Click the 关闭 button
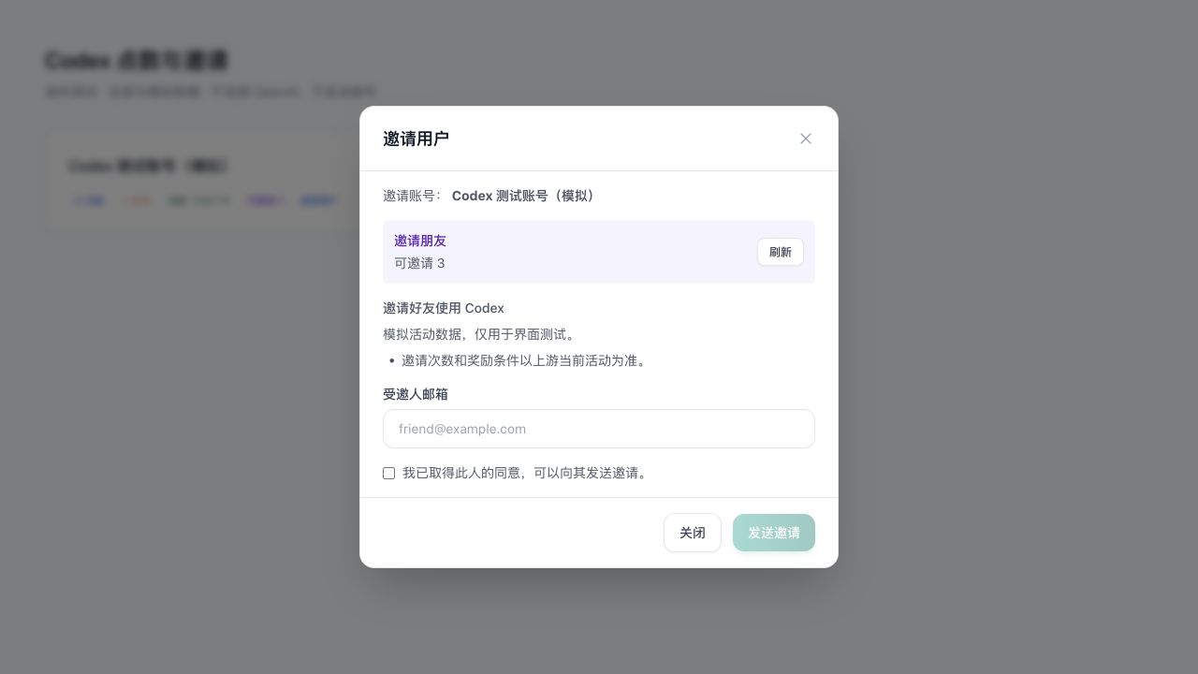 point(693,533)
